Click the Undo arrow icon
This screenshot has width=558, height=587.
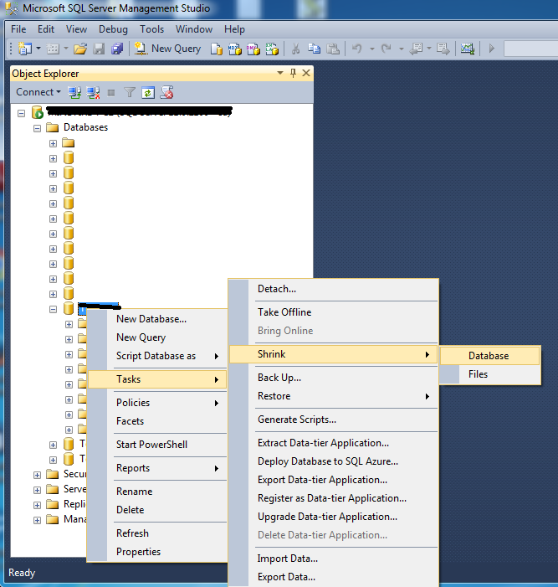click(x=356, y=49)
